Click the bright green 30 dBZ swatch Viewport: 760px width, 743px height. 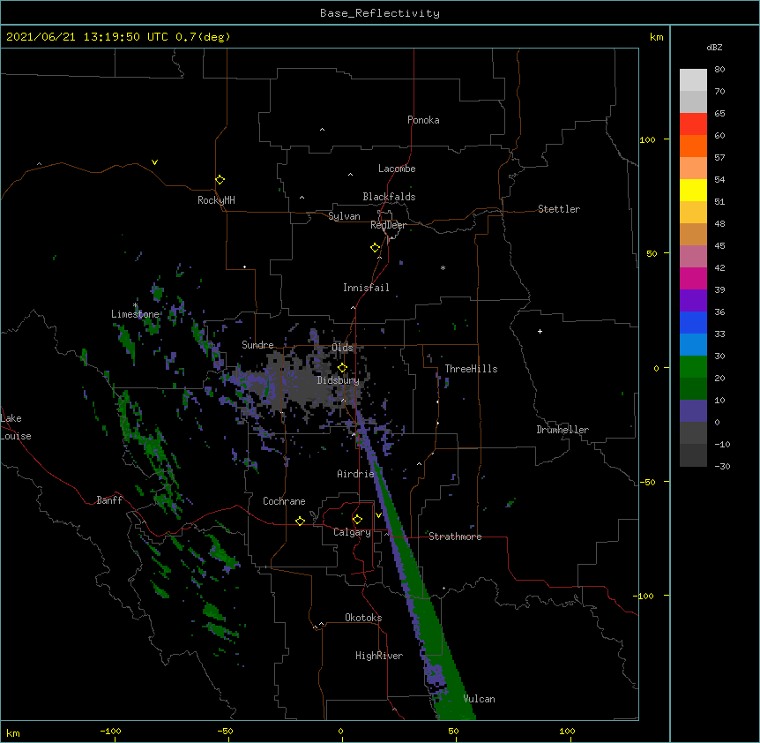click(x=693, y=367)
